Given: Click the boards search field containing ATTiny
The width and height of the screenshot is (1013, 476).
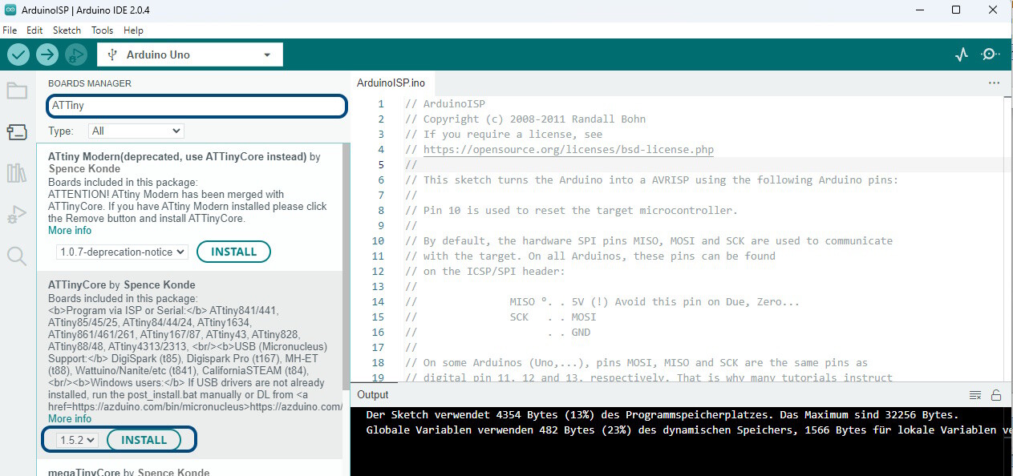Looking at the screenshot, I should tap(197, 106).
